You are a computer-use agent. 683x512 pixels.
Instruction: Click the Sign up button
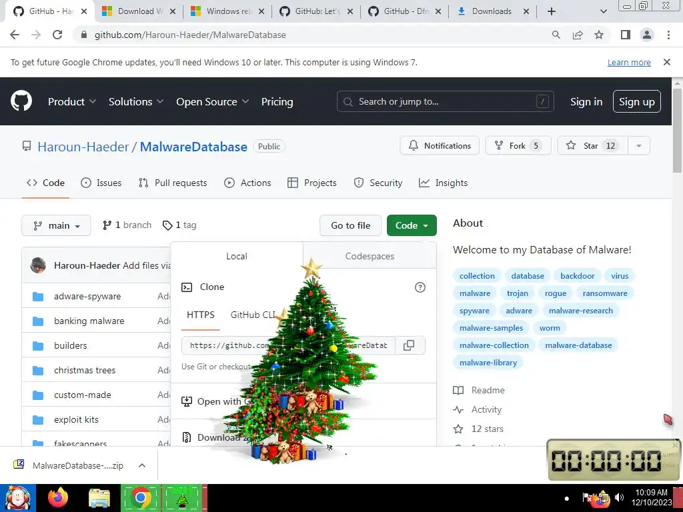click(637, 101)
